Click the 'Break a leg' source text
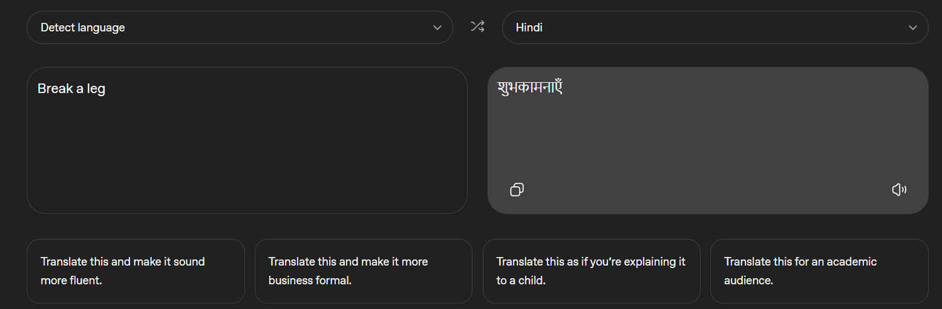 [71, 89]
